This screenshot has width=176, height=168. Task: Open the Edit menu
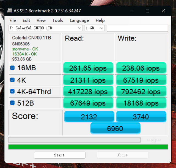[26, 20]
